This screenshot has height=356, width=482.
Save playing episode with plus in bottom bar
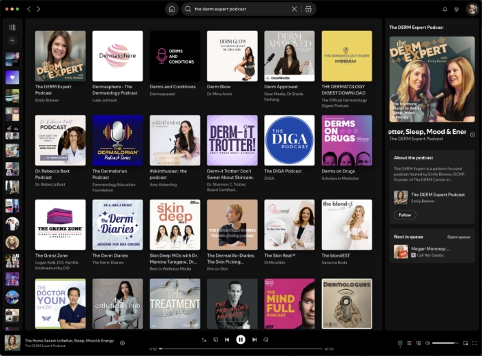122,343
